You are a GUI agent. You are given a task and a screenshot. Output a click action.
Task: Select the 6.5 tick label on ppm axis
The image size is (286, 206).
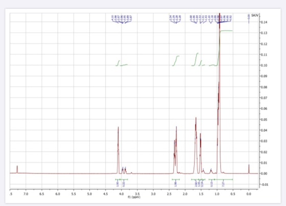pos(42,194)
